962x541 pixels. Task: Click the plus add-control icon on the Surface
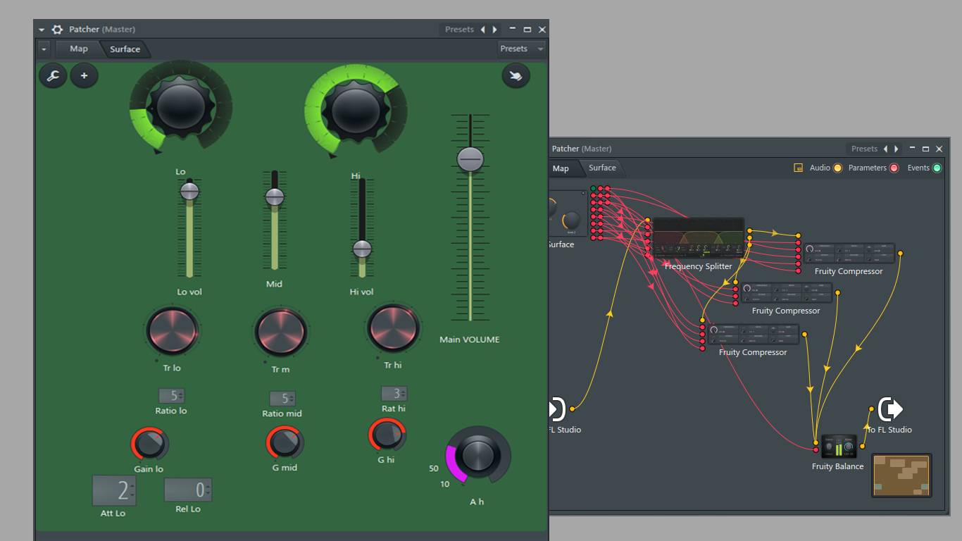[85, 75]
